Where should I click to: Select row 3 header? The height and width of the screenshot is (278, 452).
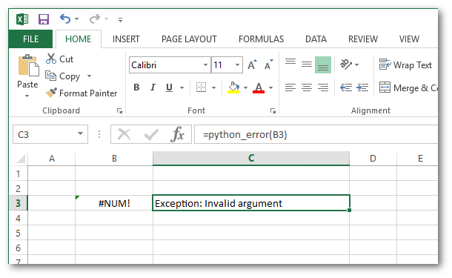point(19,203)
